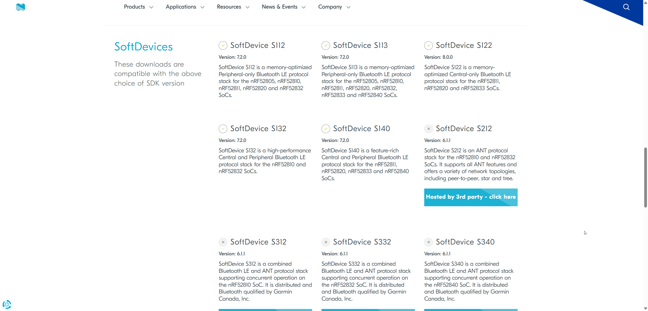Image resolution: width=648 pixels, height=311 pixels.
Task: Expand the Products menu chevron
Action: click(x=151, y=7)
